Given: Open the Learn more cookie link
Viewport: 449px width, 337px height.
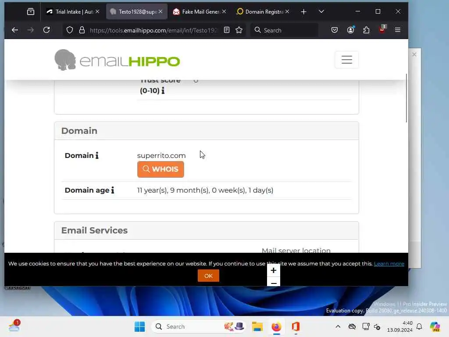Looking at the screenshot, I should click(x=389, y=264).
